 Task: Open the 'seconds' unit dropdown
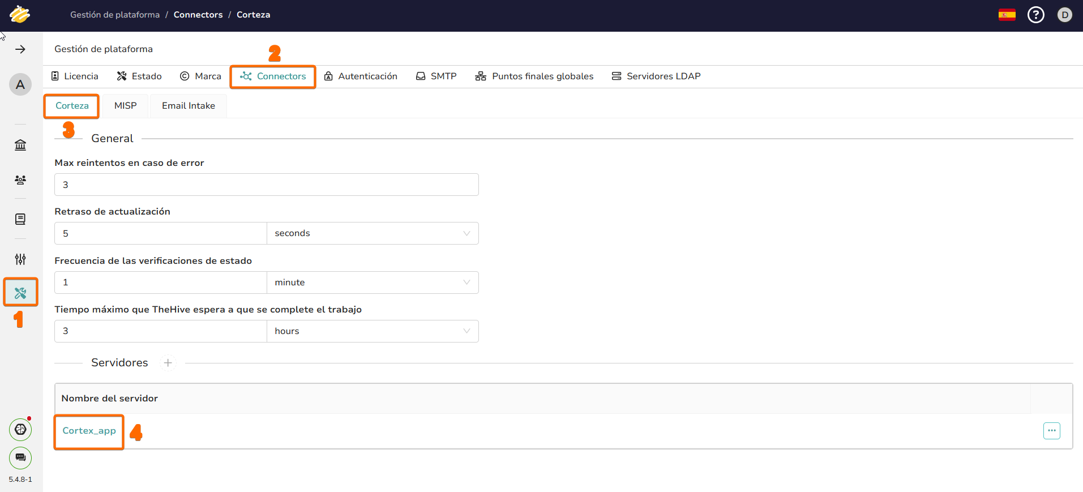373,233
